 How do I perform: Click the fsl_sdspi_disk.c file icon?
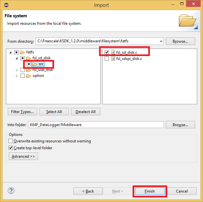pos(113,59)
